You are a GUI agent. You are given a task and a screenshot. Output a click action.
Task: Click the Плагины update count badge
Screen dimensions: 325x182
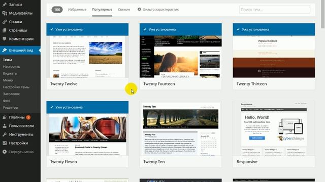28,117
